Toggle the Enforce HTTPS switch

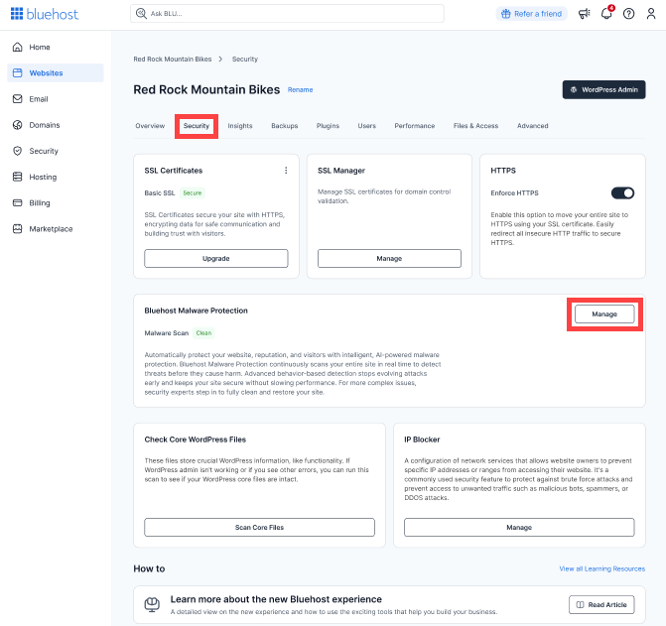click(622, 193)
